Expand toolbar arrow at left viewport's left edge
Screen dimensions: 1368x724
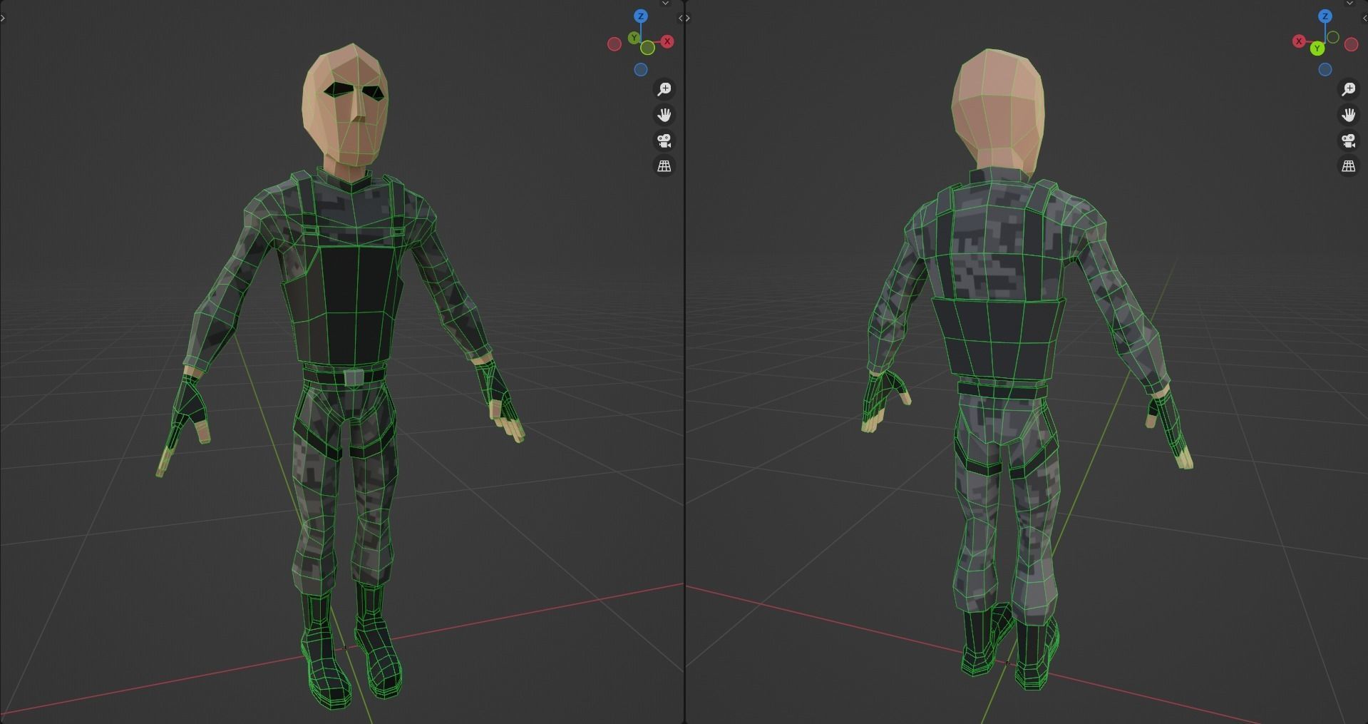3,18
